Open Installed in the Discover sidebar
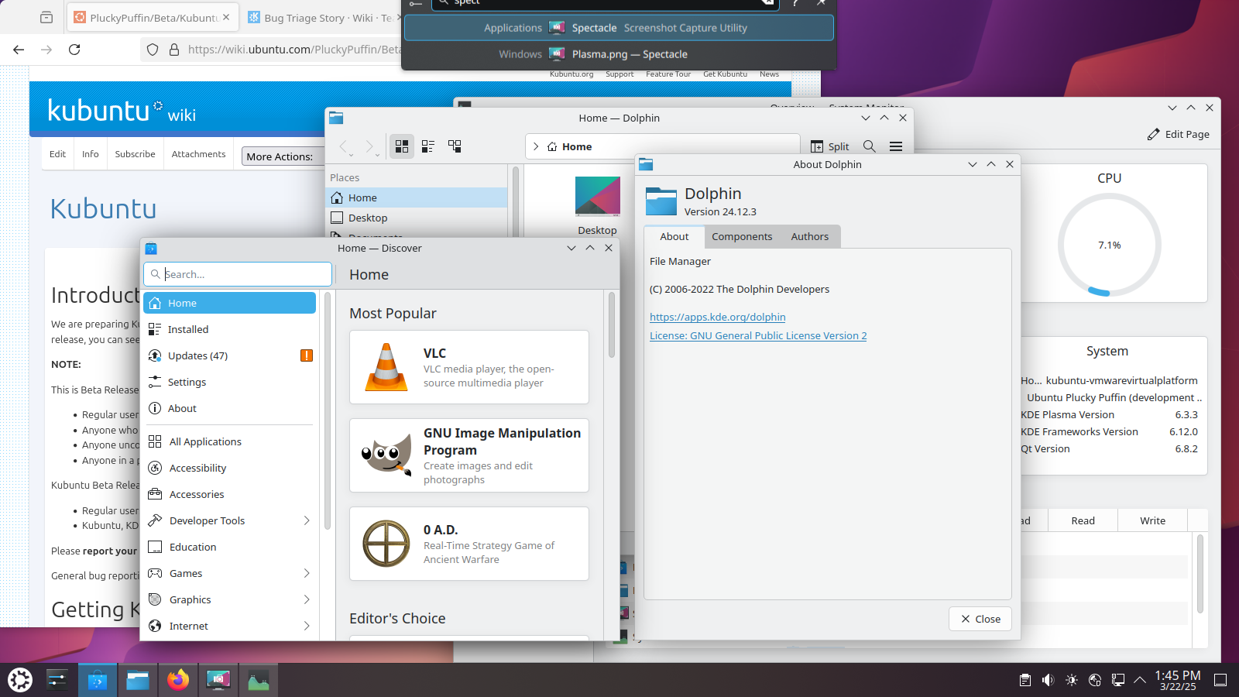 tap(230, 329)
